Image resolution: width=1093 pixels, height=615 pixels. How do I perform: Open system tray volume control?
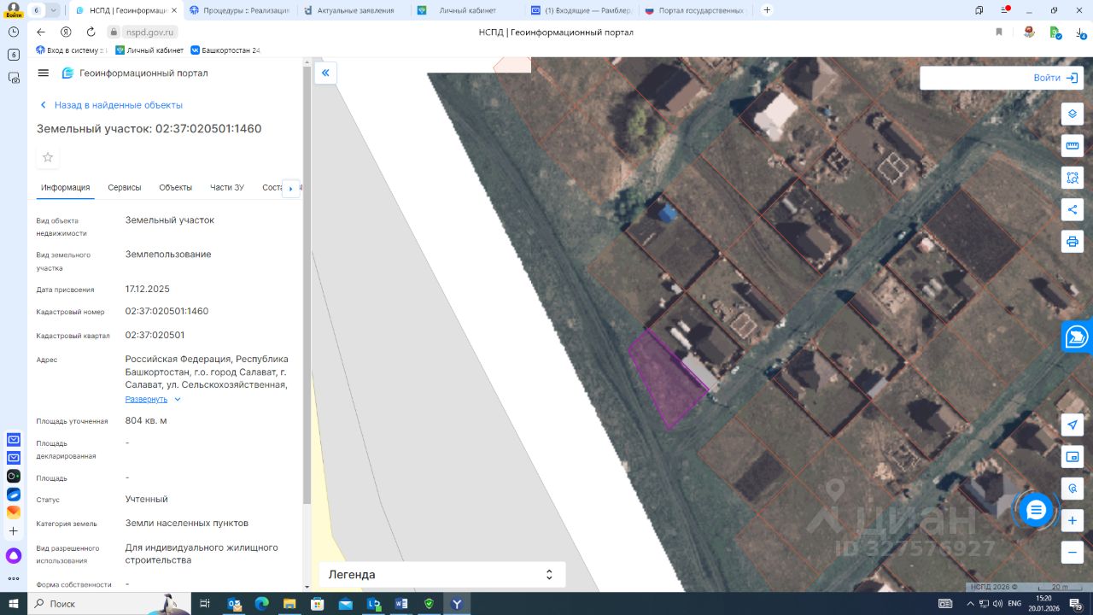[x=997, y=604]
